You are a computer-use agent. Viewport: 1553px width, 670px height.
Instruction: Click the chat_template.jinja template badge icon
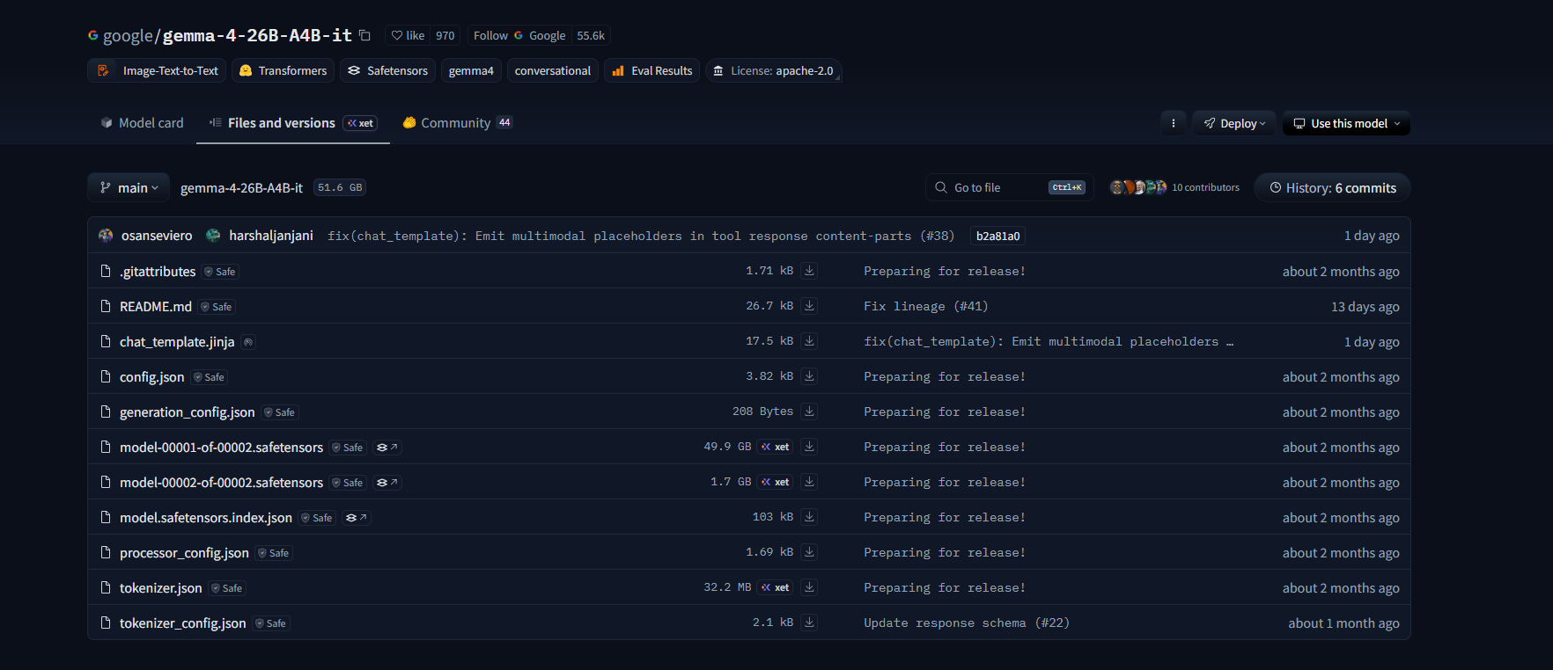pyautogui.click(x=248, y=342)
